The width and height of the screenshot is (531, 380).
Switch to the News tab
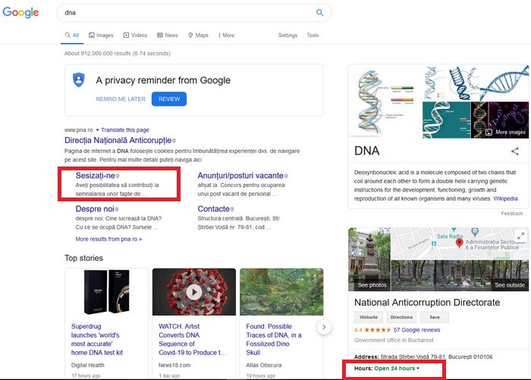point(168,35)
